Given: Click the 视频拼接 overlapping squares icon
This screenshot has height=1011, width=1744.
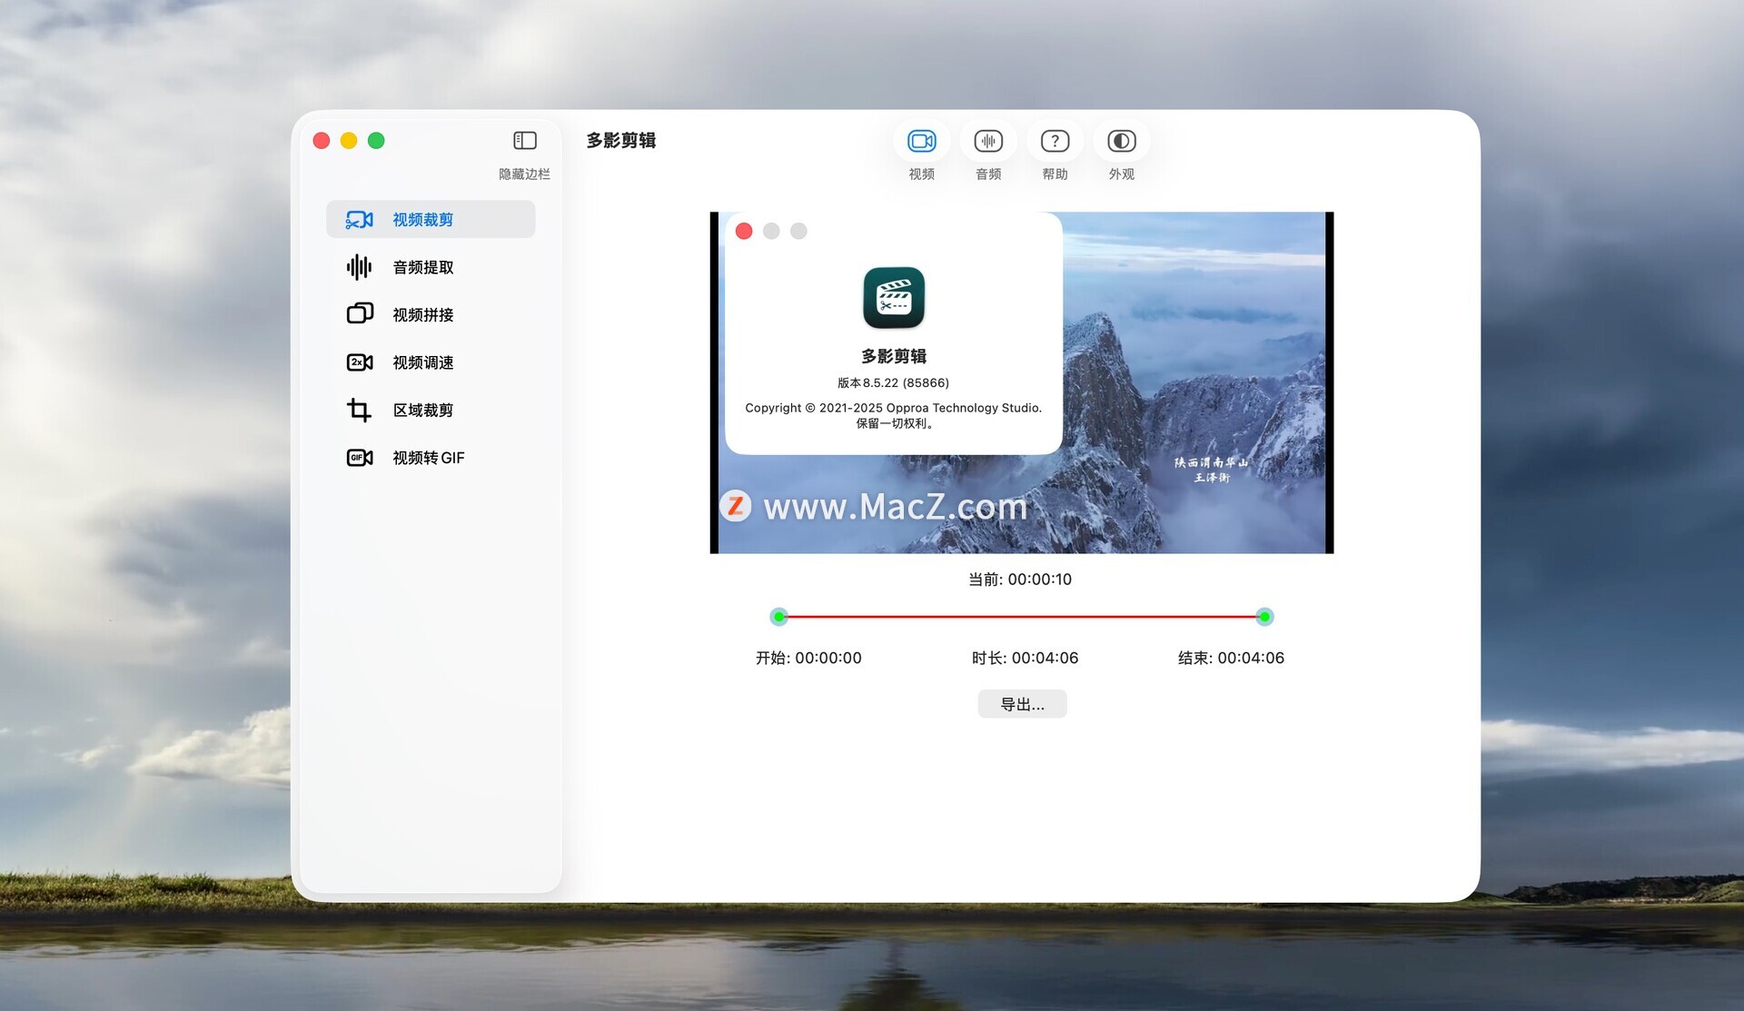Looking at the screenshot, I should click(x=360, y=314).
